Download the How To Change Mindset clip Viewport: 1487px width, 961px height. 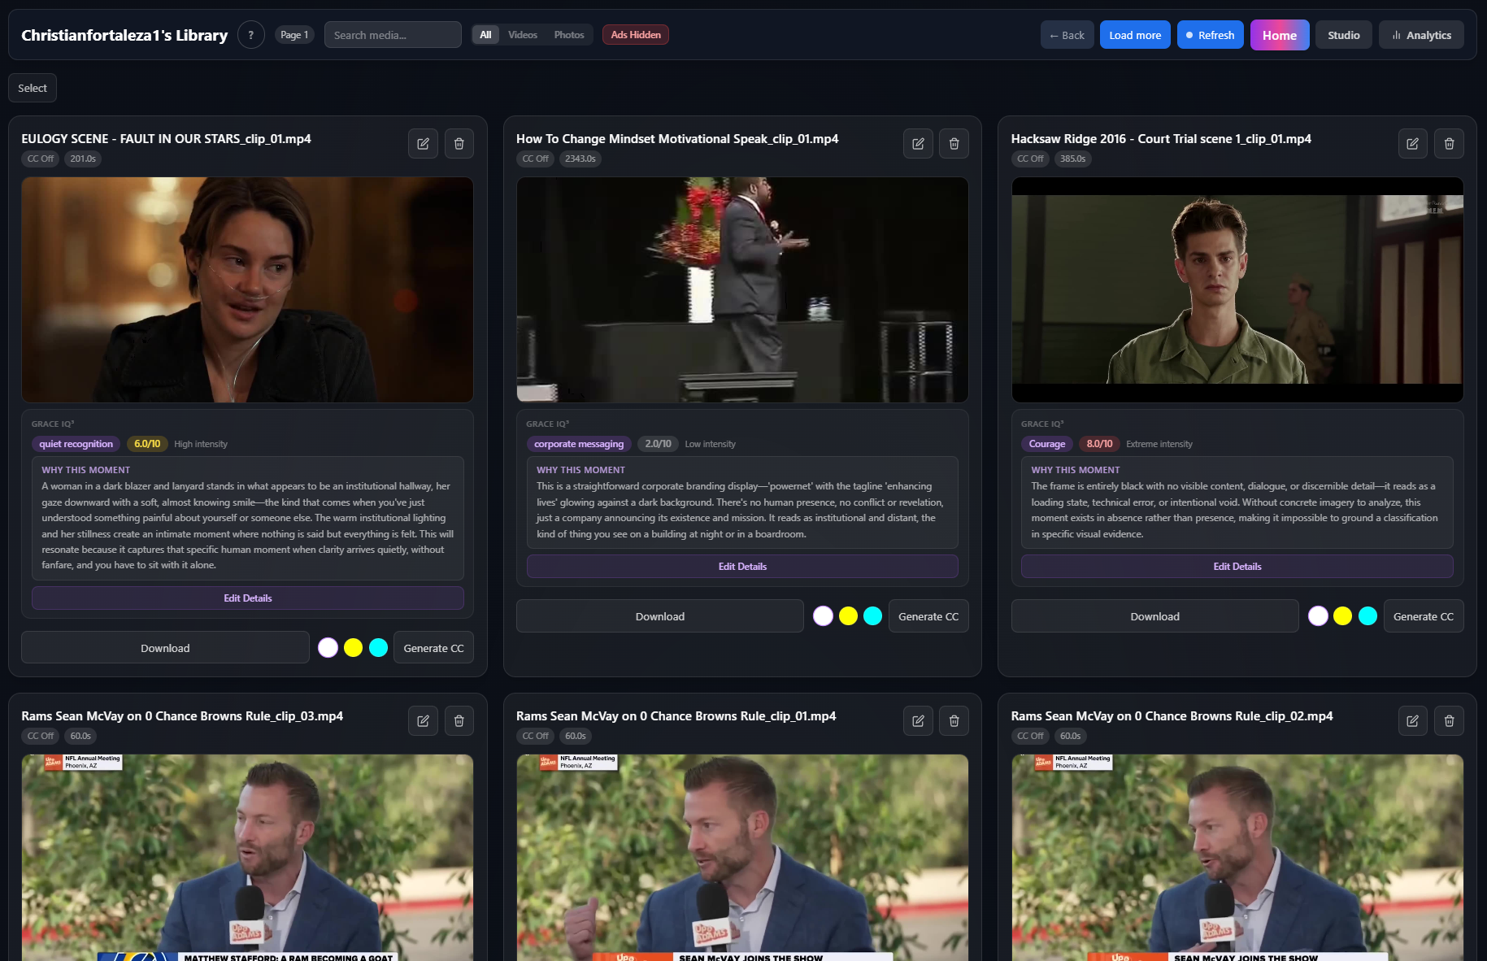[660, 616]
